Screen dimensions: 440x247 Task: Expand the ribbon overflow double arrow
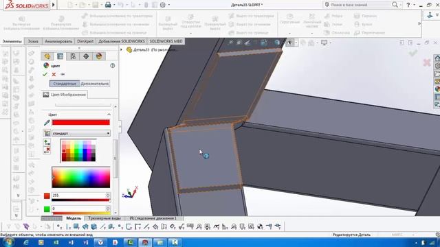pos(419,24)
